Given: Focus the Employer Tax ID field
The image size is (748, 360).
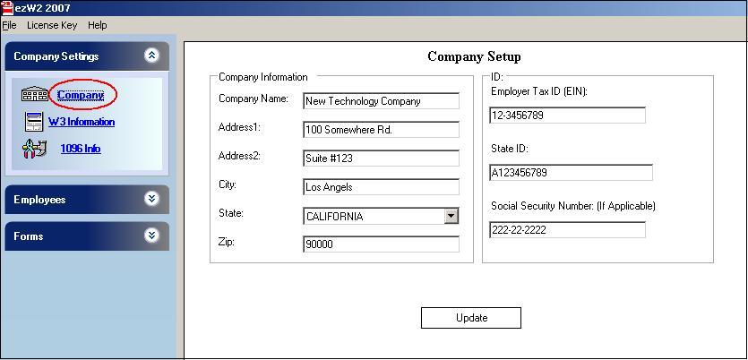Looking at the screenshot, I should click(567, 116).
